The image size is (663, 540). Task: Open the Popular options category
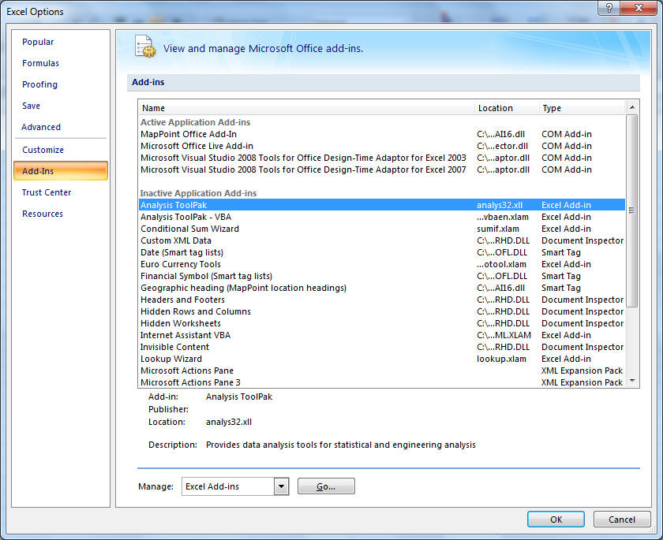[38, 42]
